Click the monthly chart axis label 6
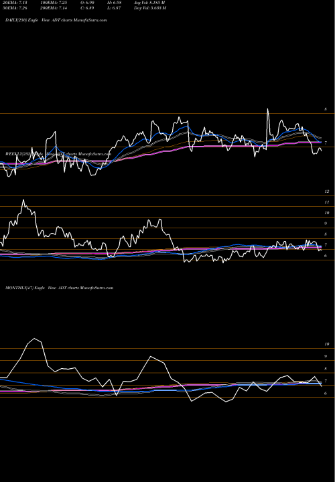 point(326,394)
